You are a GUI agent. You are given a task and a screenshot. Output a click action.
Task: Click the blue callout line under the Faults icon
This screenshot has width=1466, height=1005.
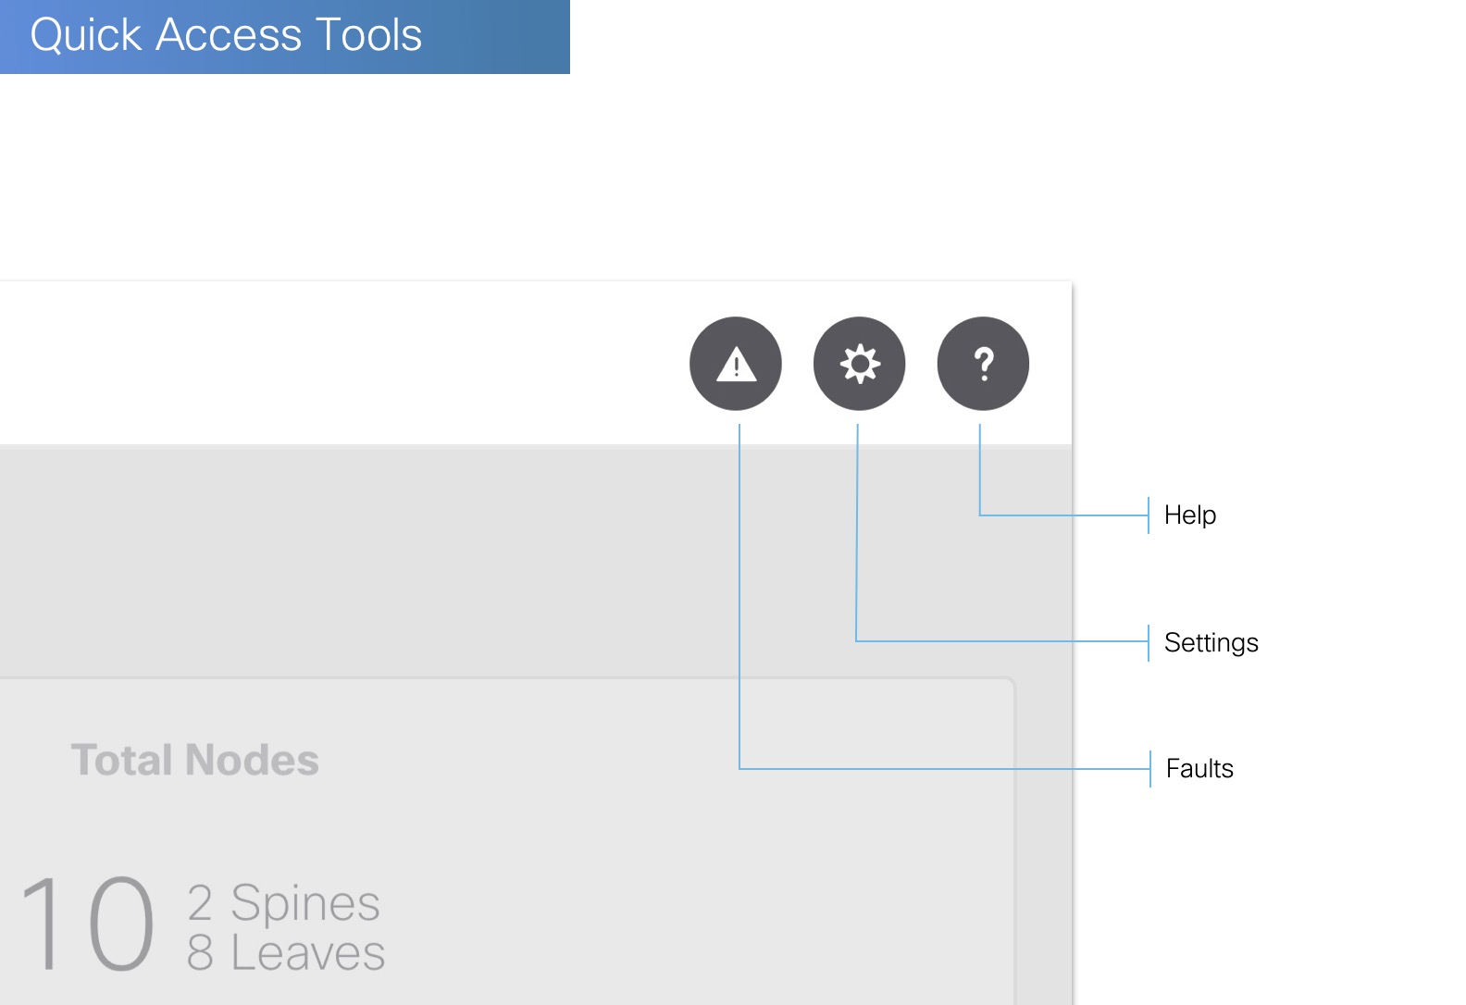[x=739, y=592]
